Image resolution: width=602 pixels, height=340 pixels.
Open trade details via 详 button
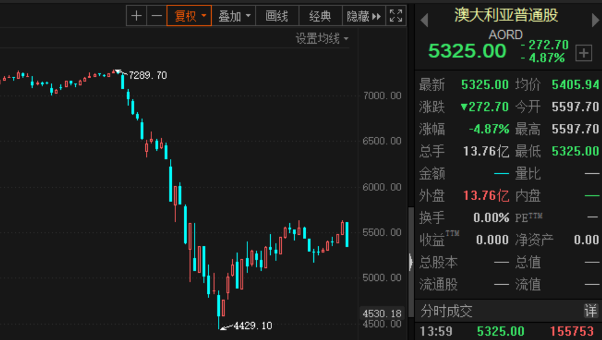pos(590,310)
